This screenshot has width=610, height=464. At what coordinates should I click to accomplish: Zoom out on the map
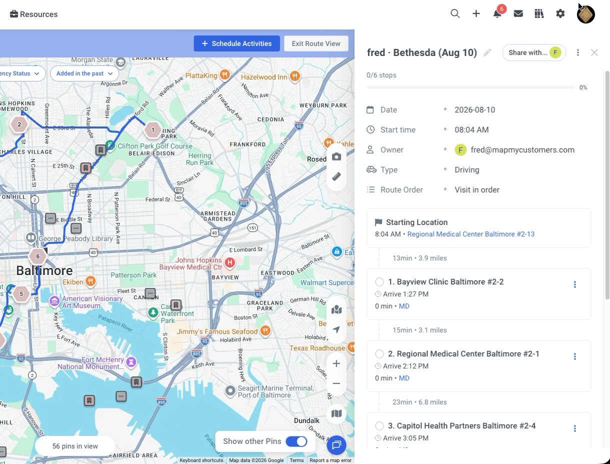click(336, 383)
